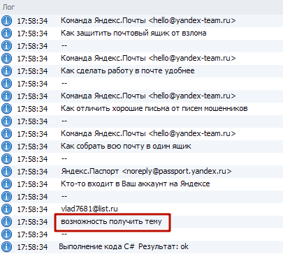Click info icon beside 'Как отличить хорошие письма'
The height and width of the screenshot is (254, 283).
point(6,109)
